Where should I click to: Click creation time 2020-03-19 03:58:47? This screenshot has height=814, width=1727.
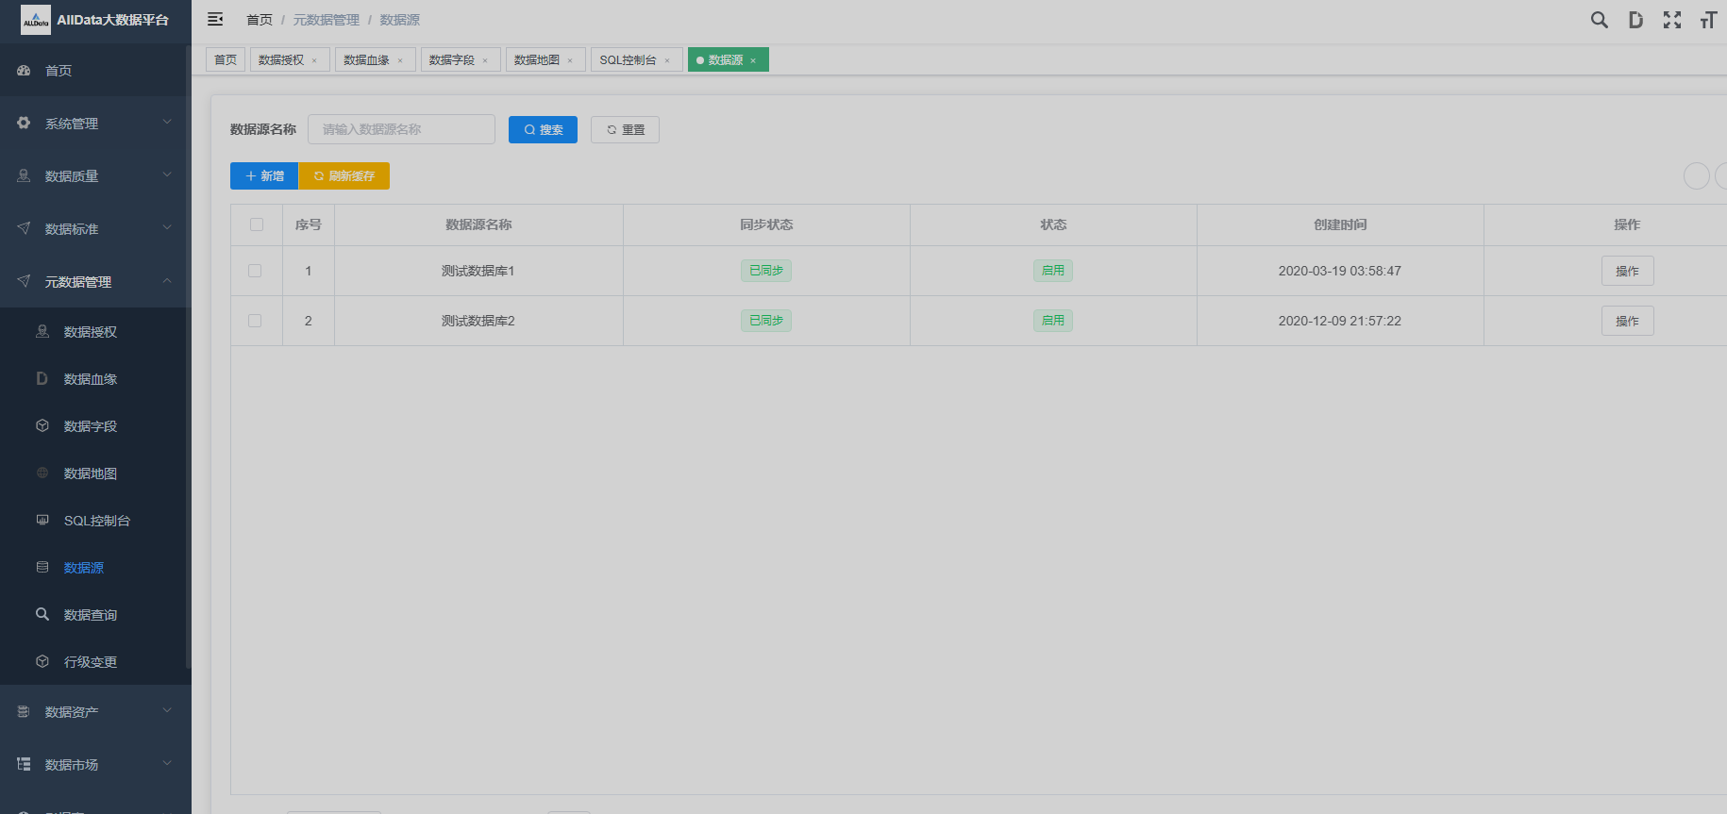tap(1340, 271)
